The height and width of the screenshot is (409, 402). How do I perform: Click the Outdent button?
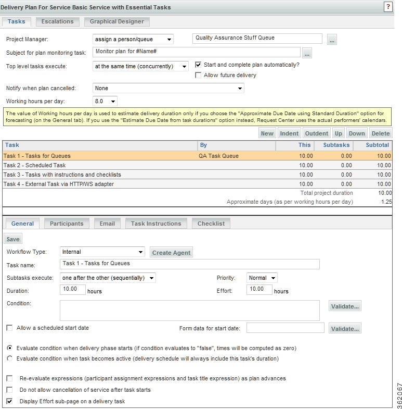click(x=317, y=133)
